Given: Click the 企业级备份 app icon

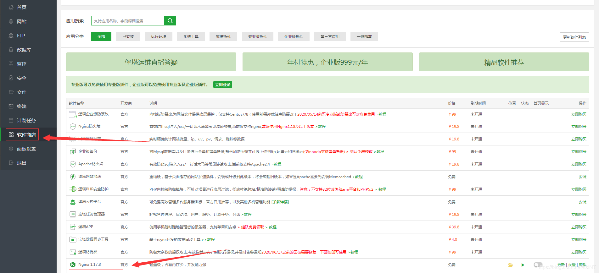Looking at the screenshot, I should pos(73,151).
